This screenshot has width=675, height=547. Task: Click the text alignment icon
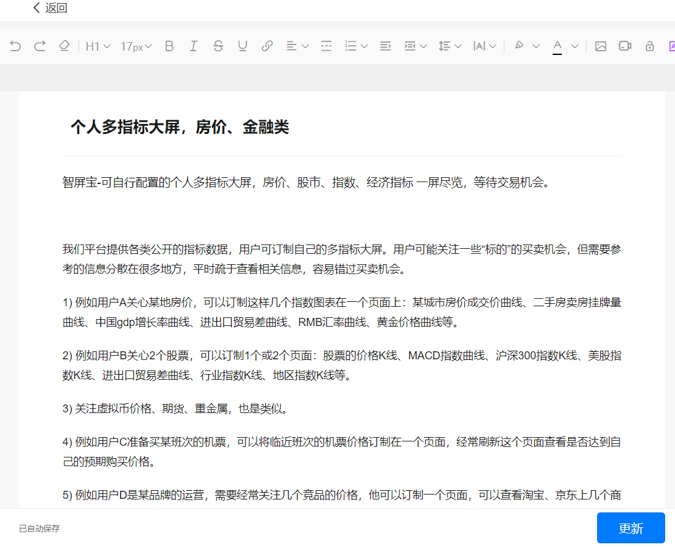(x=292, y=46)
